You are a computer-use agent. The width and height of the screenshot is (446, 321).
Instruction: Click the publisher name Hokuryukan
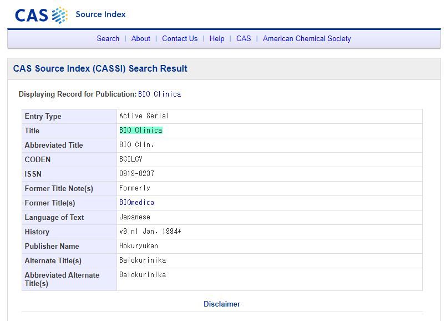point(139,246)
